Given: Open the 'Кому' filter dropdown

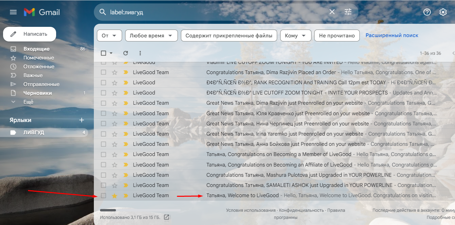Looking at the screenshot, I should coord(296,36).
